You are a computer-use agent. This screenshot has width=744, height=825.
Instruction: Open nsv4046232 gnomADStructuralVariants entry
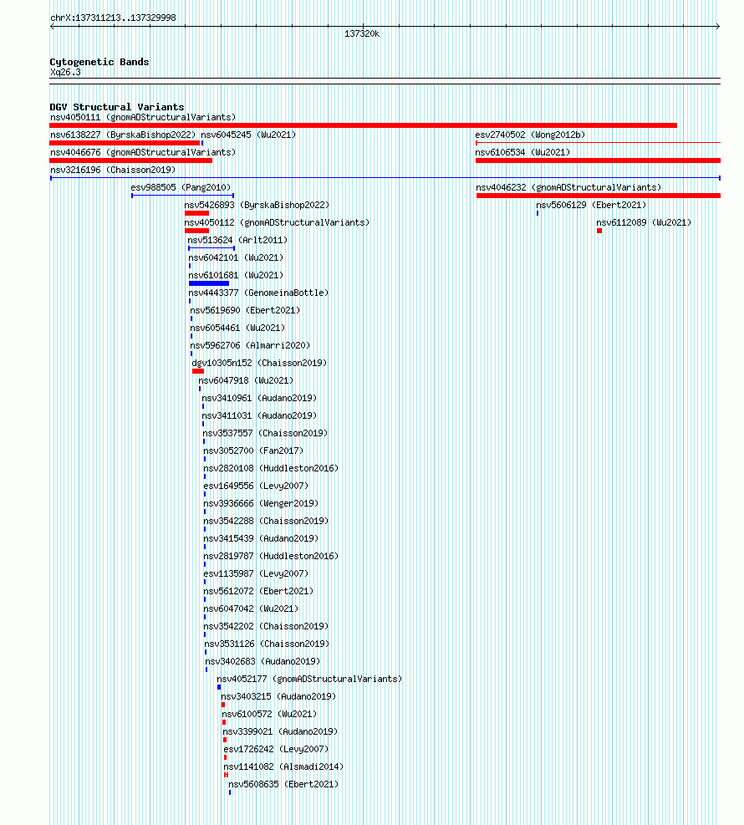pyautogui.click(x=568, y=187)
